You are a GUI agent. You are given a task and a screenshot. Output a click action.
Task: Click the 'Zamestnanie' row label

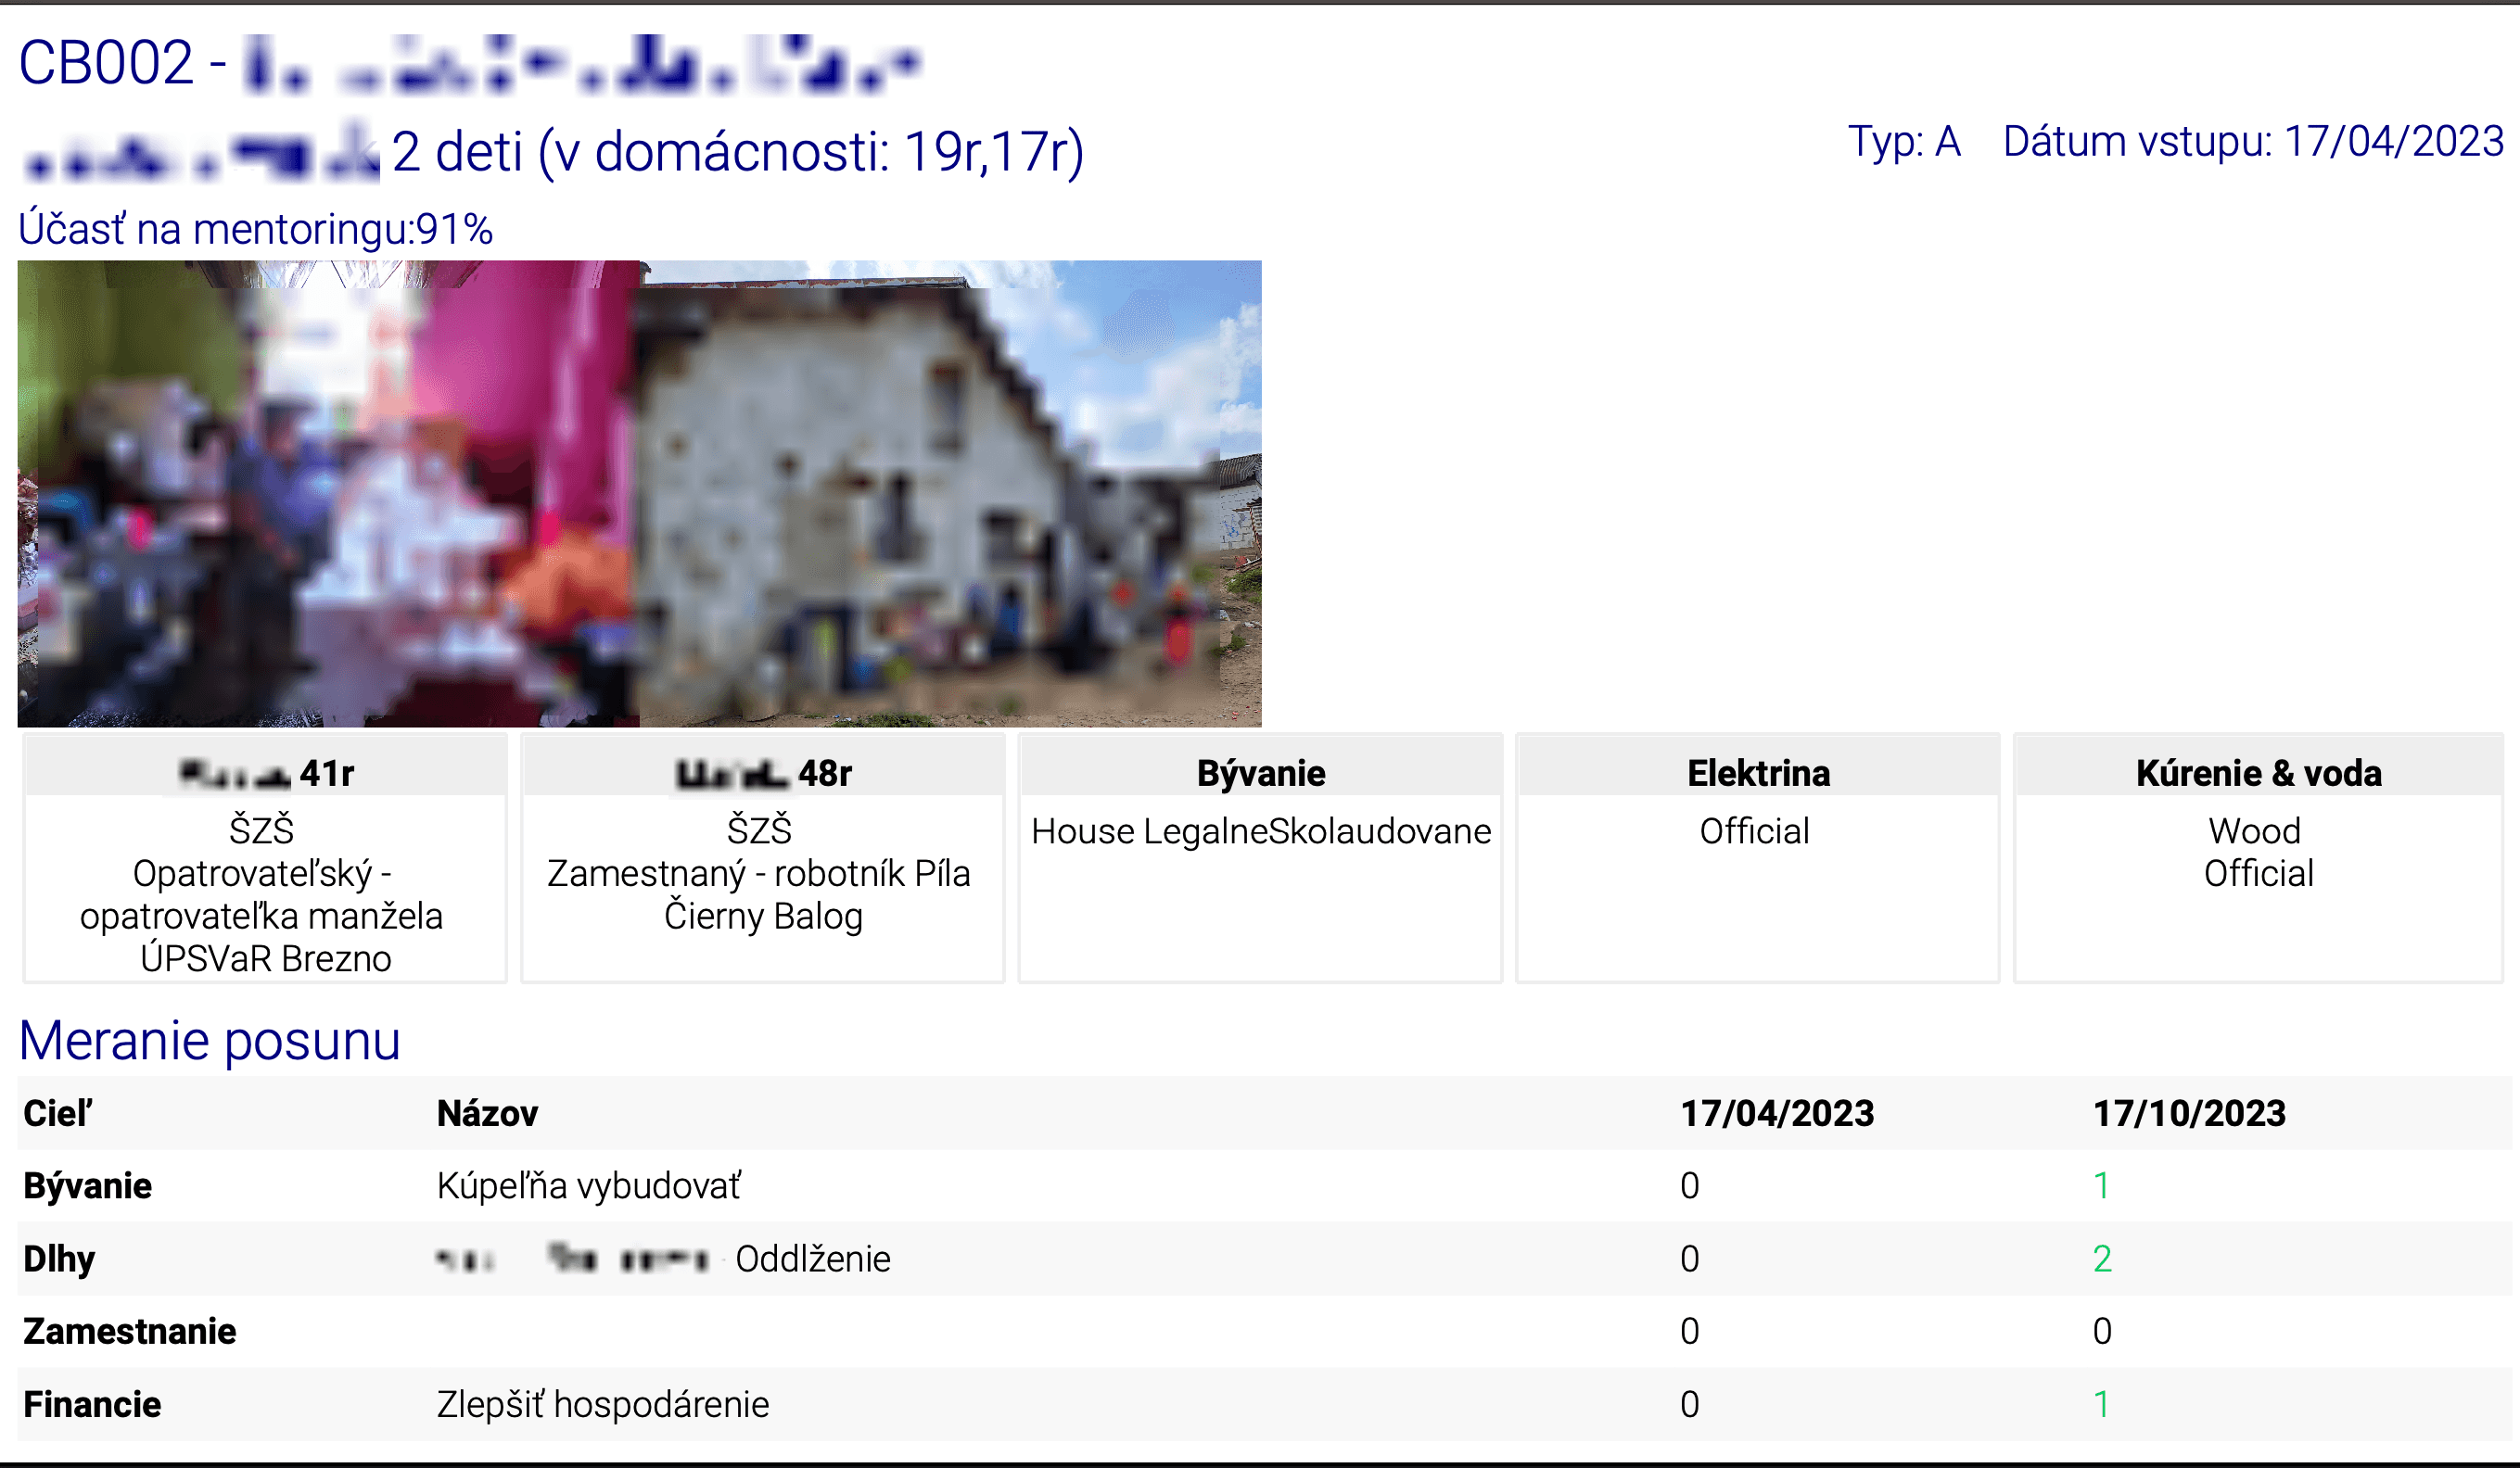click(x=130, y=1332)
